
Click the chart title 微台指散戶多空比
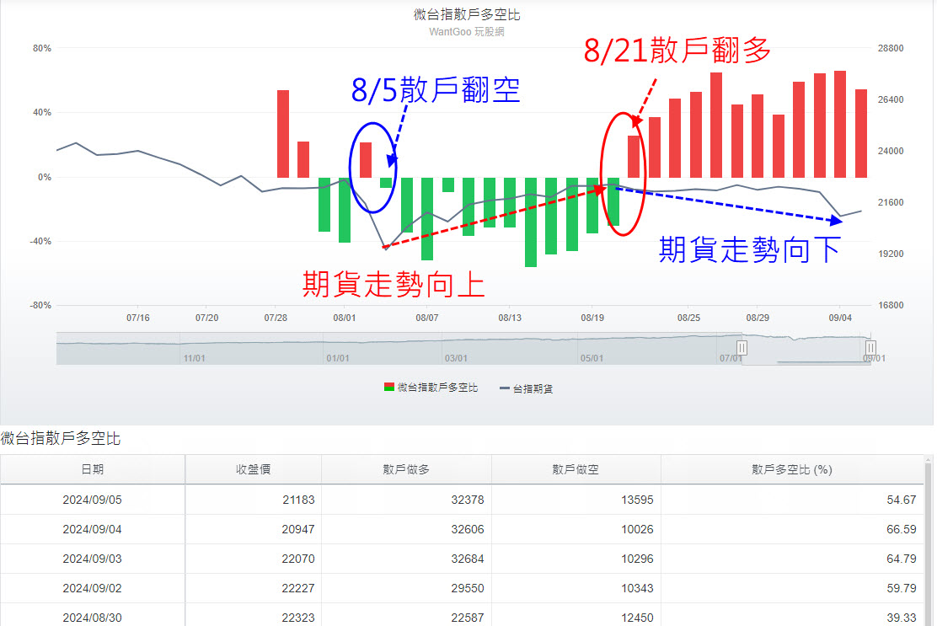(468, 14)
